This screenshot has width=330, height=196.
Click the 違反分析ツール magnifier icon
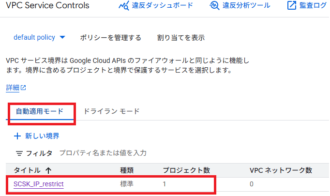215,6
